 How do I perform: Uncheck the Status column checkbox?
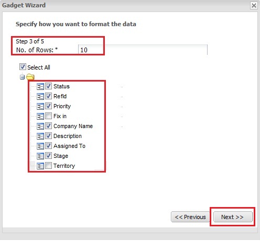(x=48, y=86)
